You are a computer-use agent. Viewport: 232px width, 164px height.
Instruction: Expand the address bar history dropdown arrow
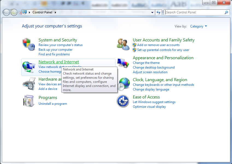tap(152, 13)
